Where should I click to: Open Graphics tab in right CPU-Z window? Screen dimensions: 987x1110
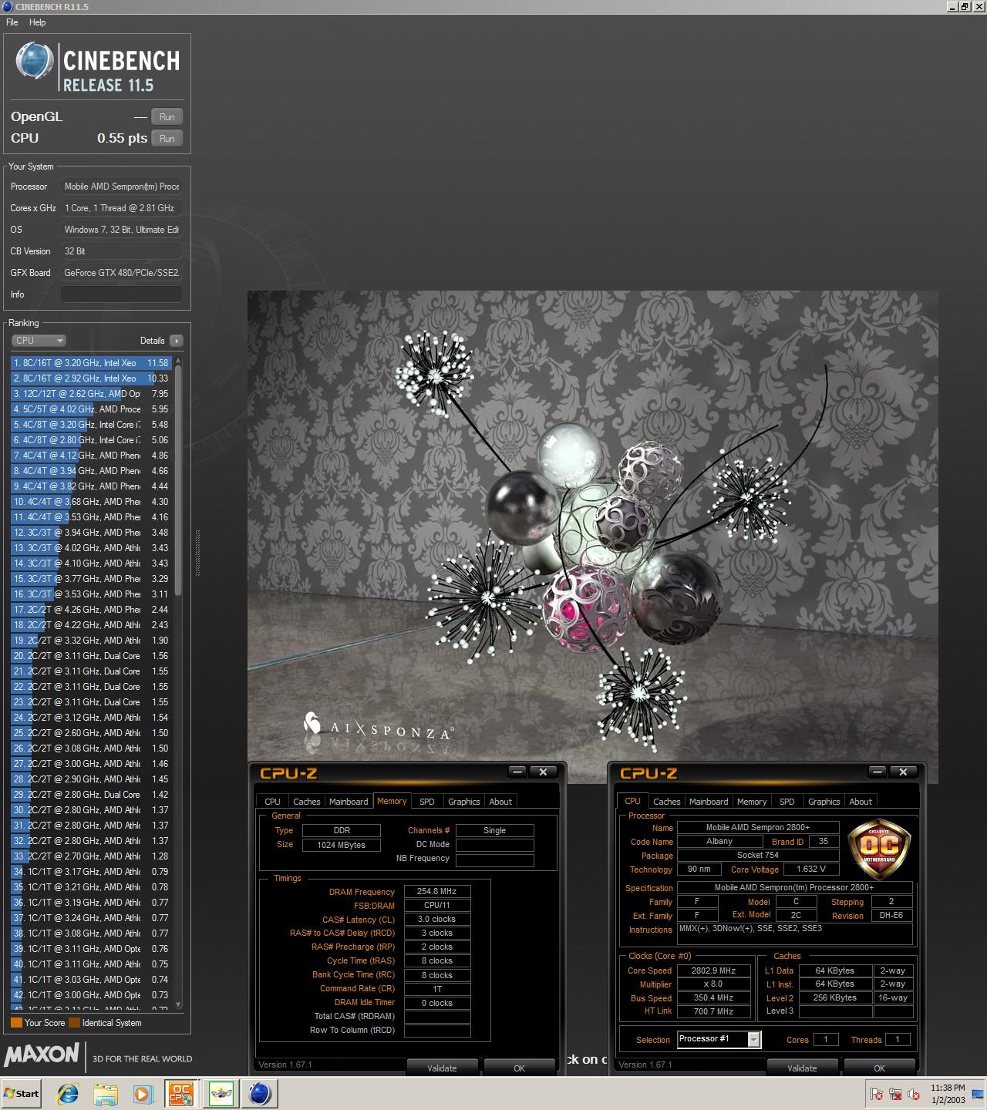[x=824, y=802]
